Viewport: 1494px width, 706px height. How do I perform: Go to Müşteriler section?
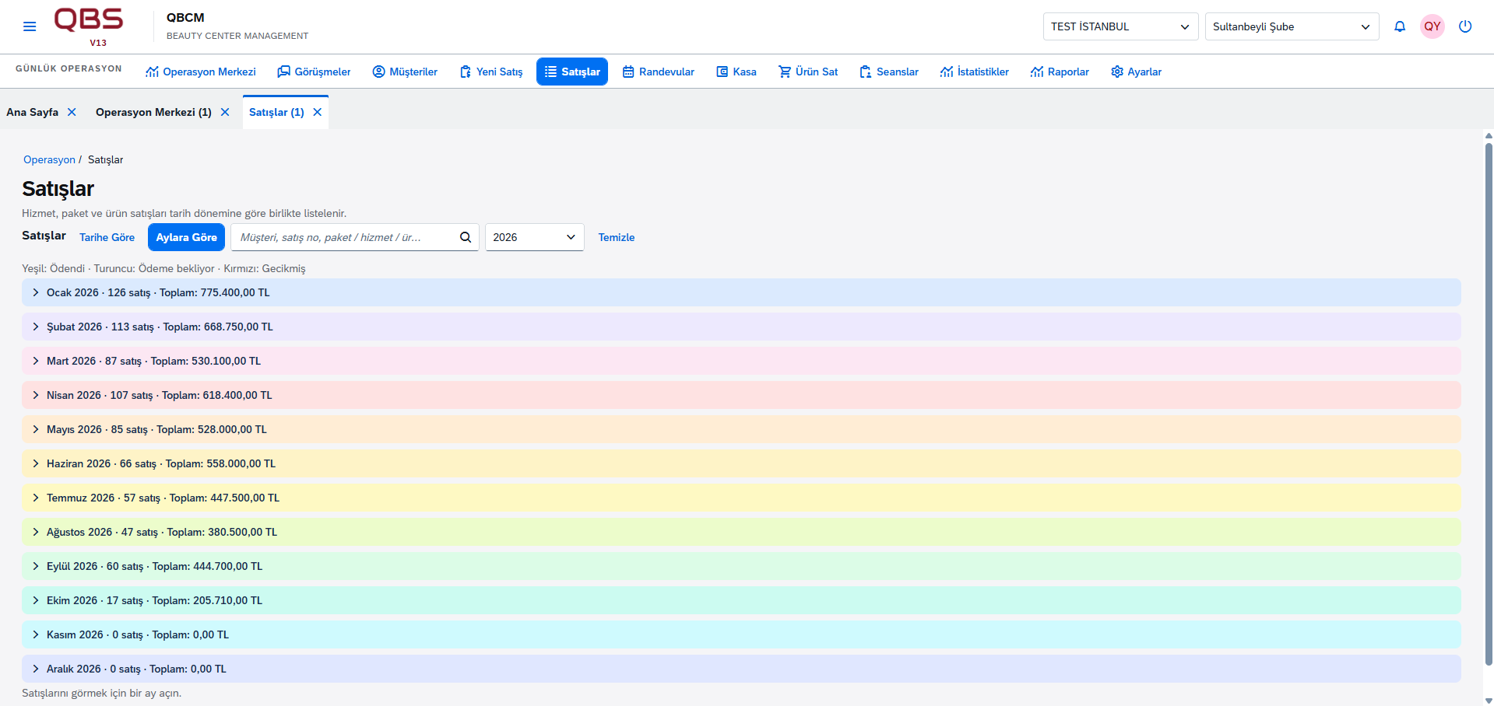[x=405, y=72]
